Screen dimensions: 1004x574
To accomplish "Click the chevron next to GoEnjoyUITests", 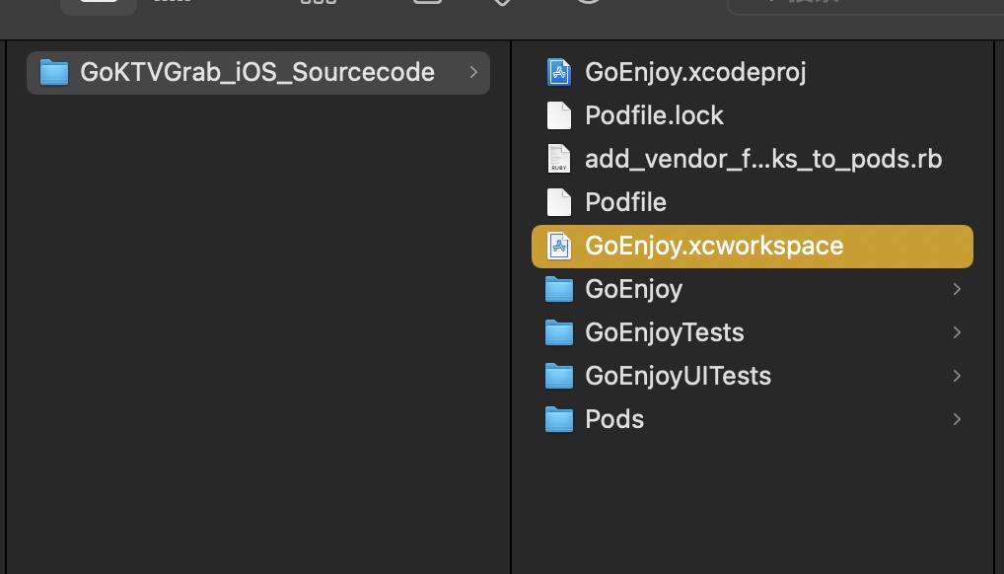I will click(957, 376).
